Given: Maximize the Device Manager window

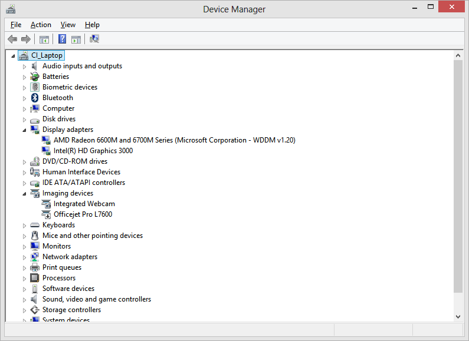Looking at the screenshot, I should pos(431,7).
